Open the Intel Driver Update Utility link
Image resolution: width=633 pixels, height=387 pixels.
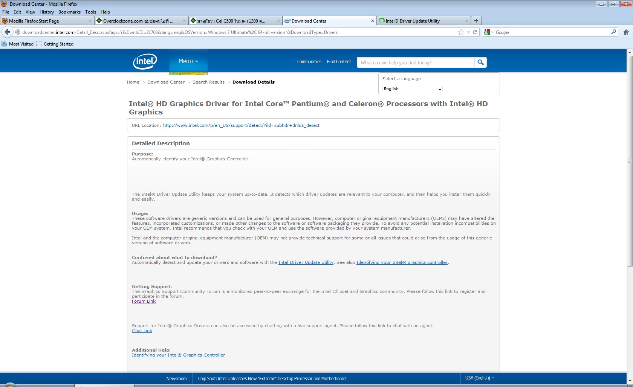[x=306, y=262]
